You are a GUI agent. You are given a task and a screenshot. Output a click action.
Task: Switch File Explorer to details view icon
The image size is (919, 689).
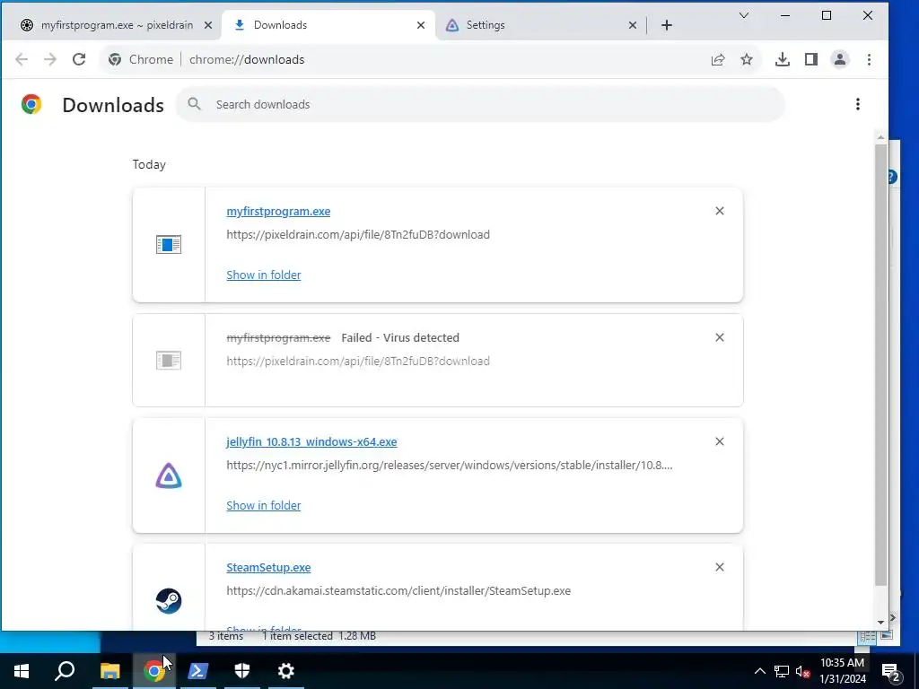(867, 636)
